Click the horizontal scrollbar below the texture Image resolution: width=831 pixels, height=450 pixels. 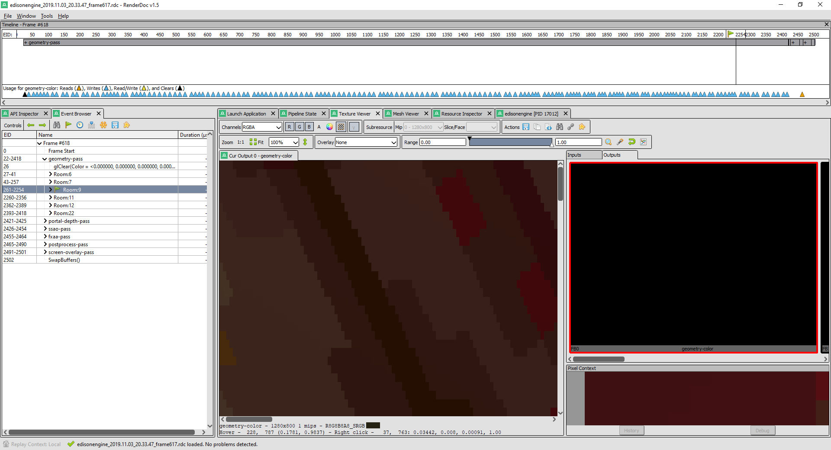click(x=249, y=419)
